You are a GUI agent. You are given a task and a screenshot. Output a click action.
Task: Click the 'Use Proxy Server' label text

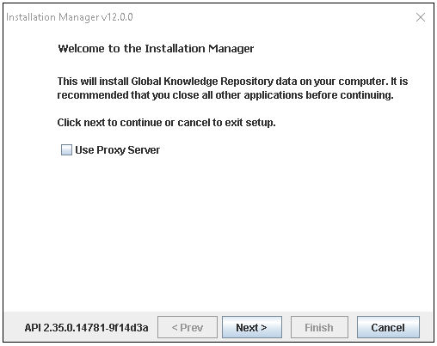(x=118, y=150)
